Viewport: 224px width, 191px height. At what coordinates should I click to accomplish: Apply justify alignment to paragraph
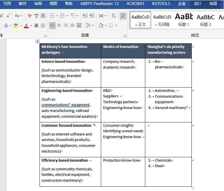(x=72, y=26)
